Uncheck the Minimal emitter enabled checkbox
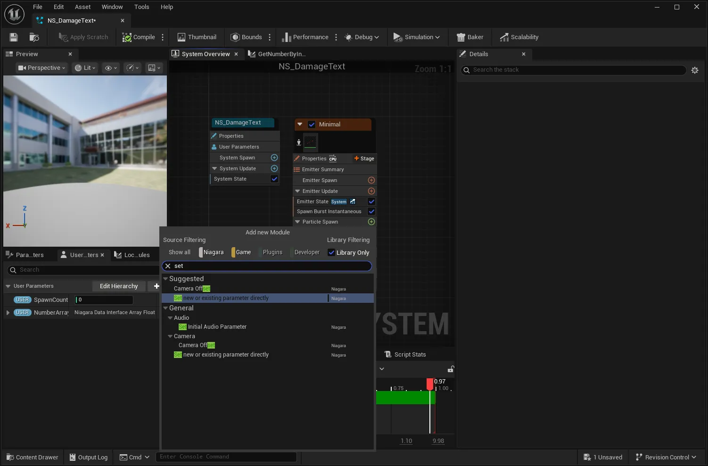This screenshot has width=708, height=466. click(x=312, y=125)
